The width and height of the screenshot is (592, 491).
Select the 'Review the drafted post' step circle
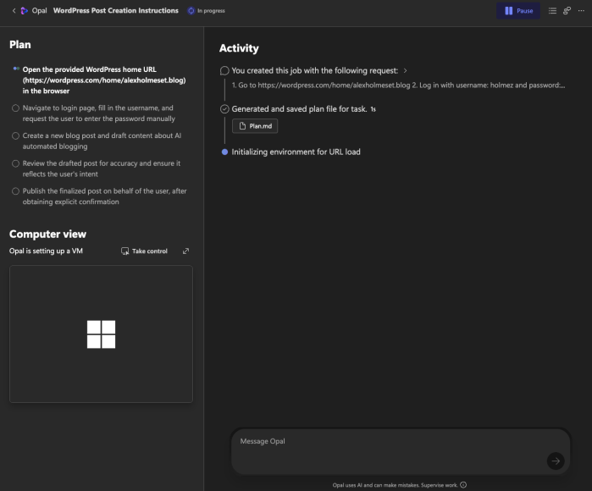15,163
